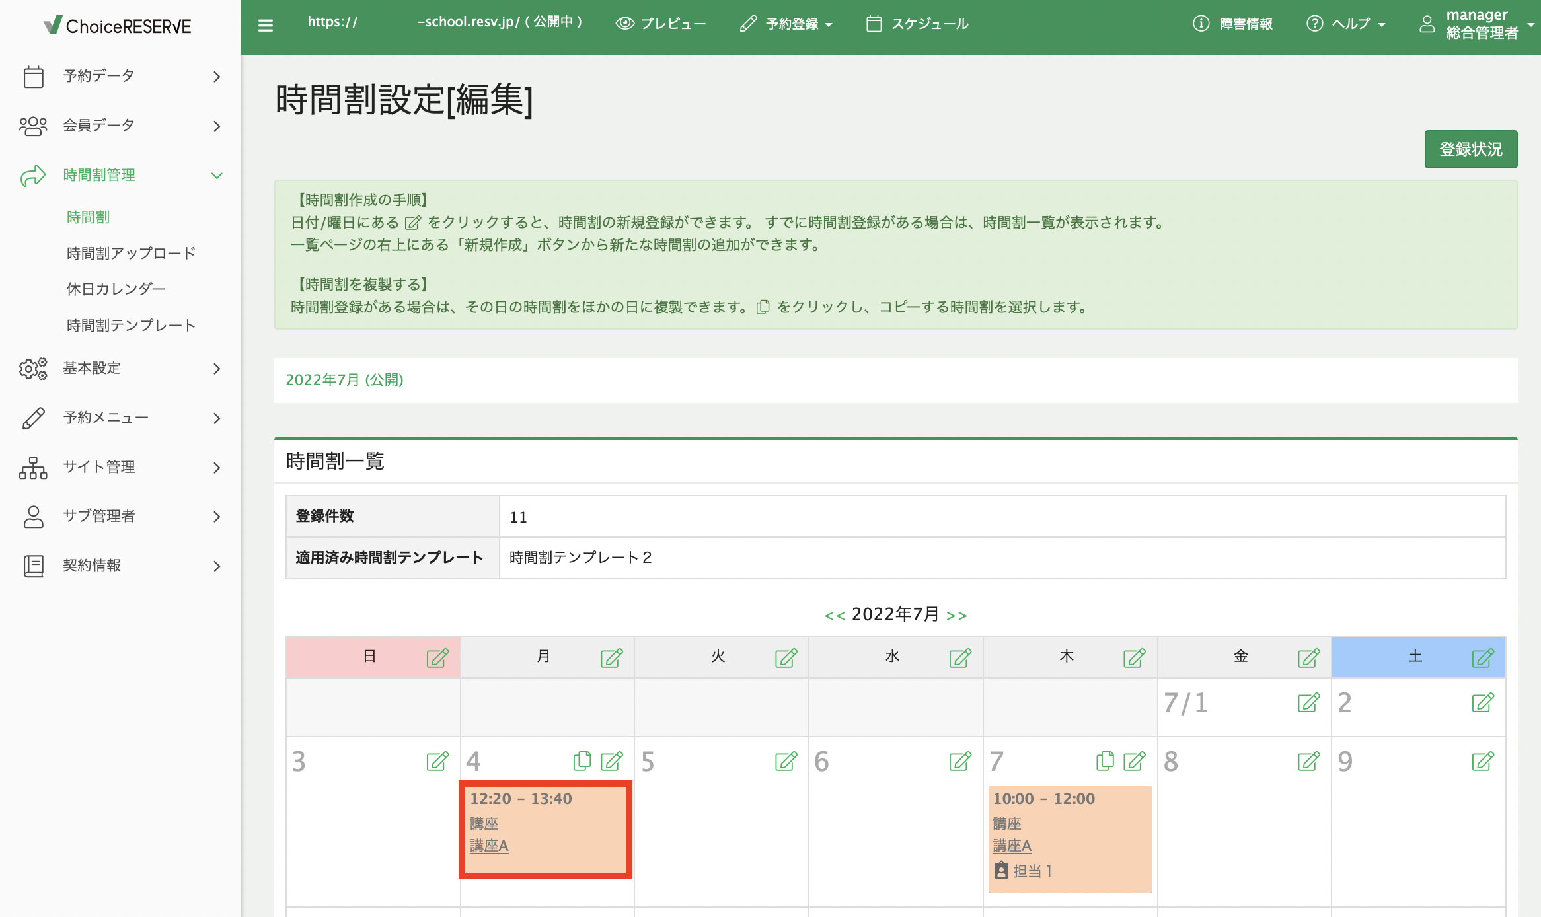The width and height of the screenshot is (1541, 917).
Task: Click the edit icon in Sunday header
Action: point(437,658)
